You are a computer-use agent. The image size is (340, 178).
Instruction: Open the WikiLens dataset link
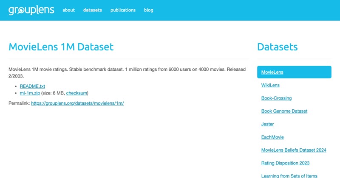[270, 85]
